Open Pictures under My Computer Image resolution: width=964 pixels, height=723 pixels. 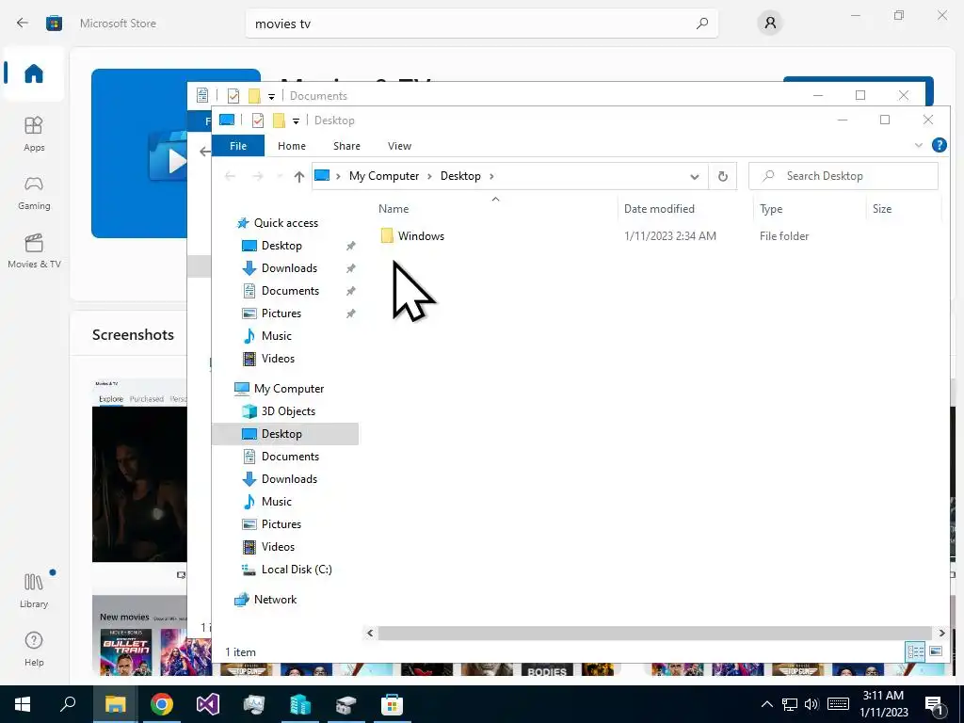click(281, 524)
